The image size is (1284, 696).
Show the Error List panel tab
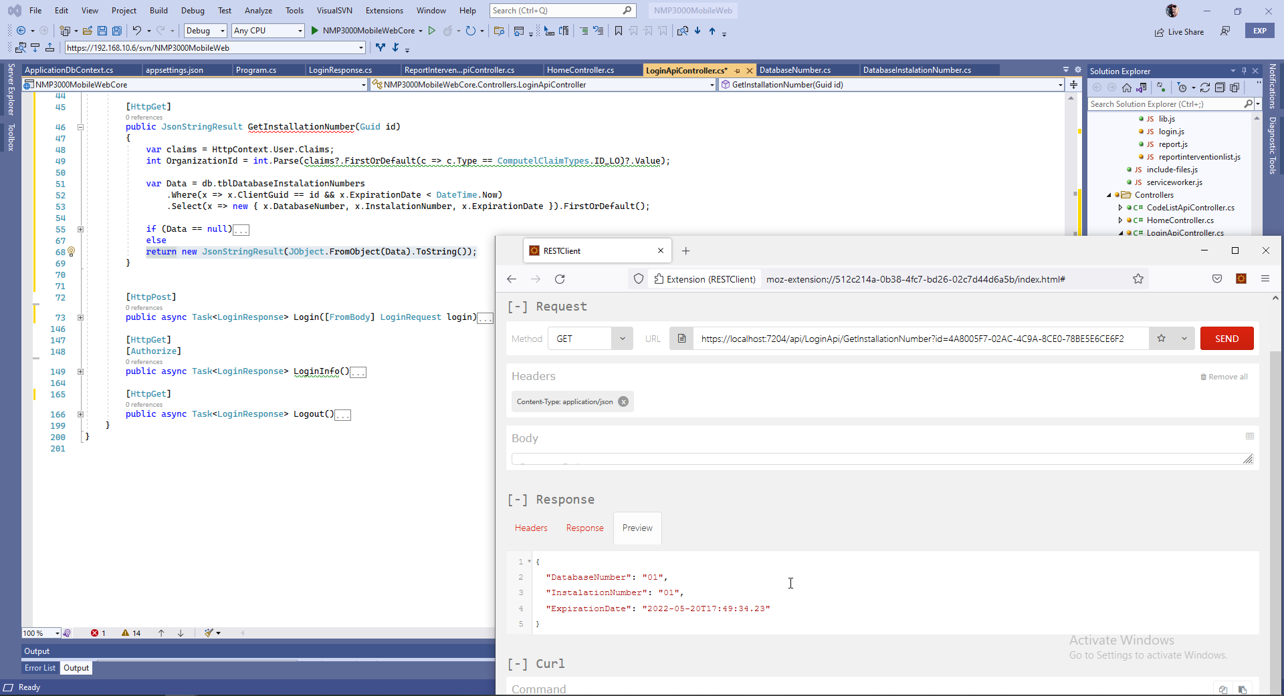40,668
